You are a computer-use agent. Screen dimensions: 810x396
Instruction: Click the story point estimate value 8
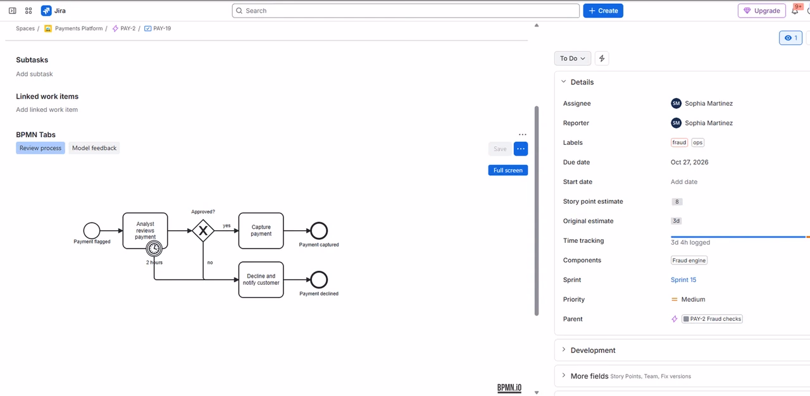[677, 202]
